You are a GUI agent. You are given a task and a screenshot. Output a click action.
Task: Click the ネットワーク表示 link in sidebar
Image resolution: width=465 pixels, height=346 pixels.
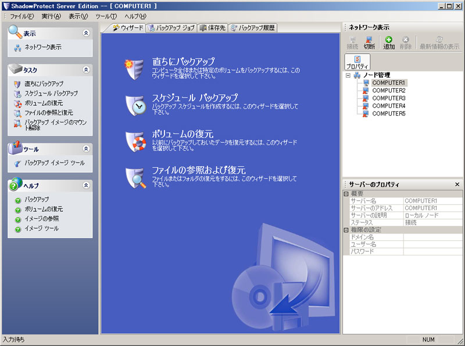(x=43, y=47)
